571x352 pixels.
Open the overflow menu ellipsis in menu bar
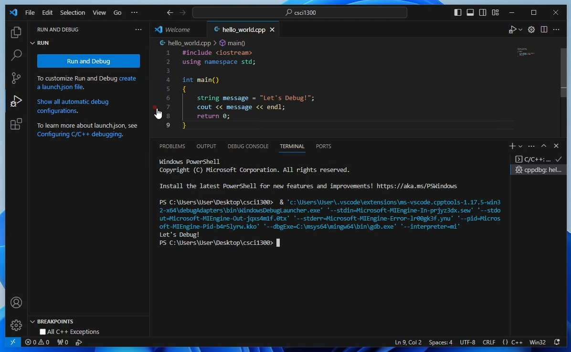coord(134,12)
